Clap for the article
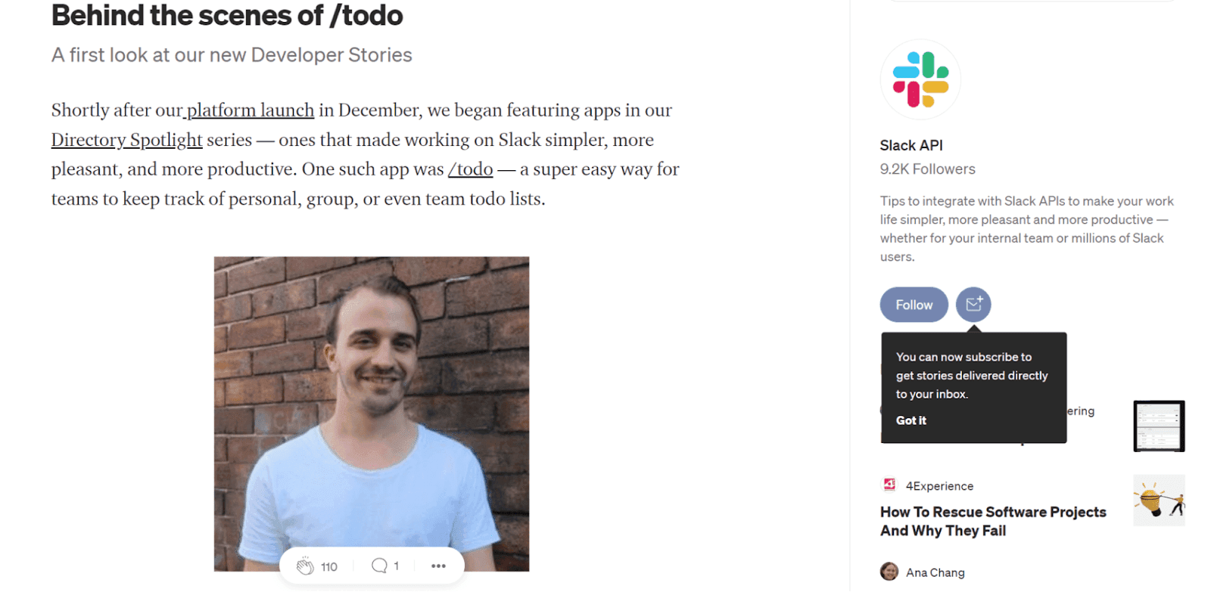The width and height of the screenshot is (1211, 592). [306, 565]
